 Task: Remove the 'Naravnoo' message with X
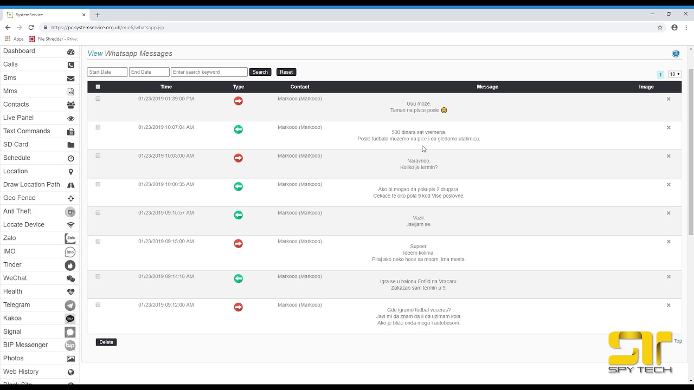point(669,156)
